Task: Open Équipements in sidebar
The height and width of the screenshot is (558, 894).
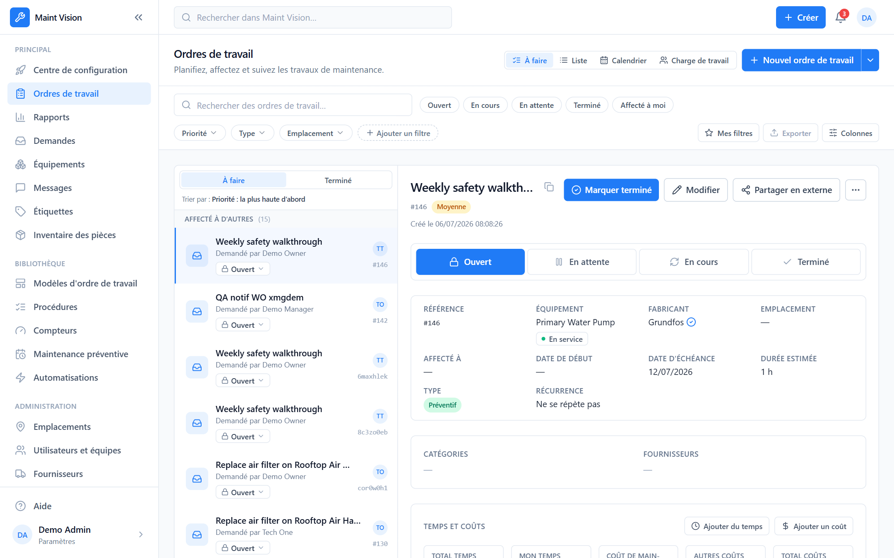Action: coord(79,164)
